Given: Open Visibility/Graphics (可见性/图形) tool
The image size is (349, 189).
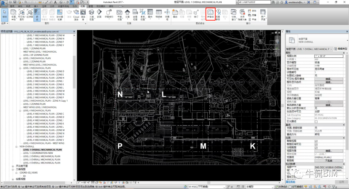Looking at the screenshot, I should 21,15.
